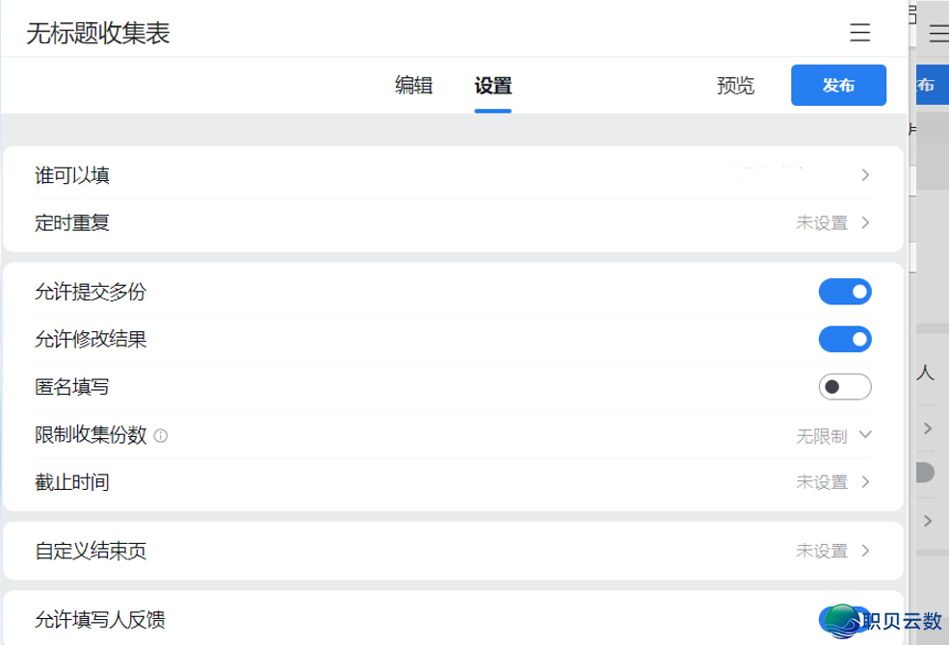Click the 截止时间 未设置 value
This screenshot has height=645, width=949.
point(821,482)
